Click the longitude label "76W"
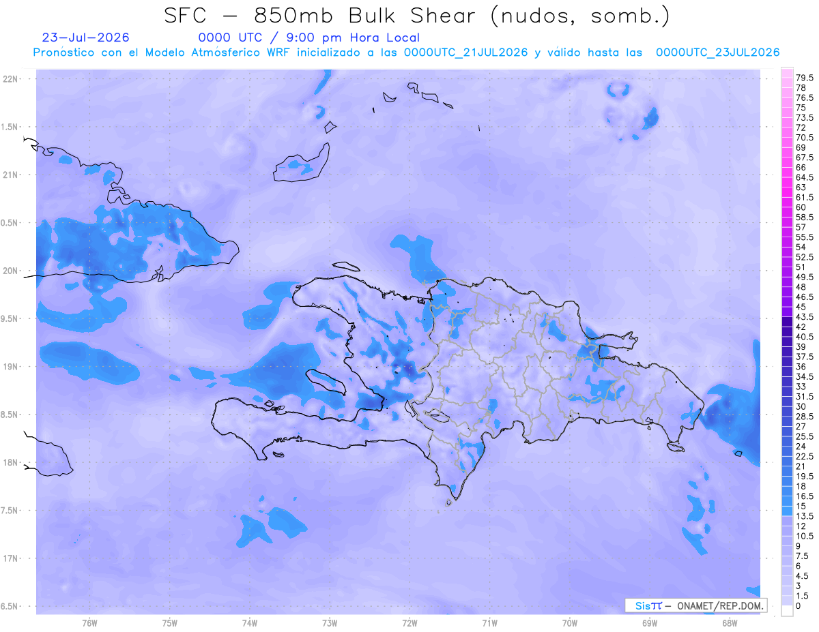Viewport: 819px width, 632px height. click(89, 623)
